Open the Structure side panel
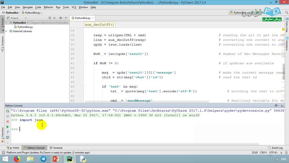Image resolution: width=289 pixels, height=163 pixels. click(2, 44)
